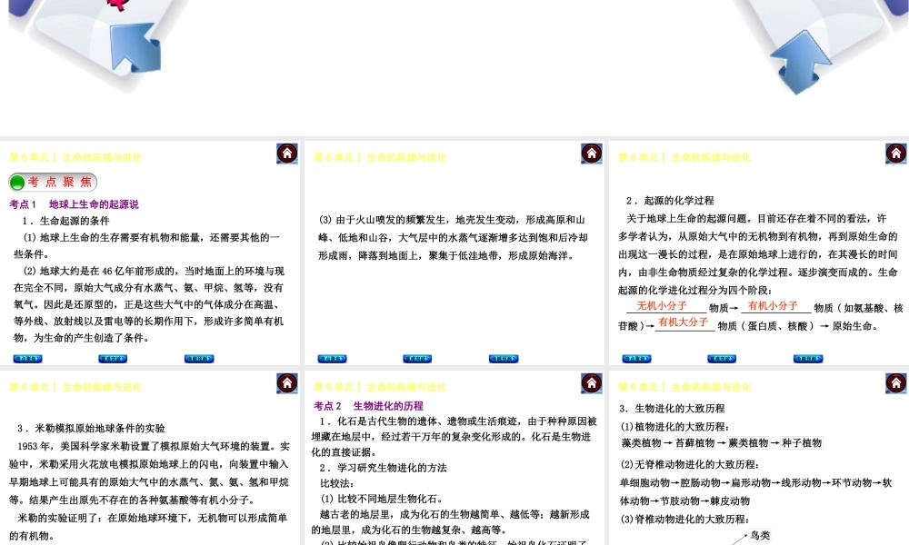Screen dimensions: 909x545
Task: Open the 米勒 experiment slide thumbnail
Action: pos(150,458)
